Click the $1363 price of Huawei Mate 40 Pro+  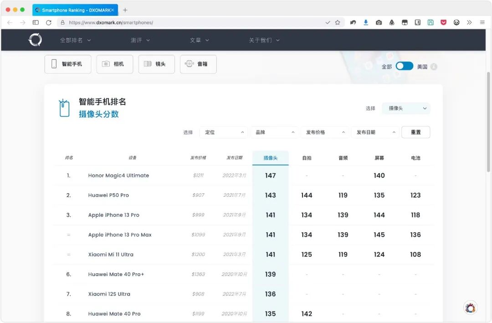point(198,274)
